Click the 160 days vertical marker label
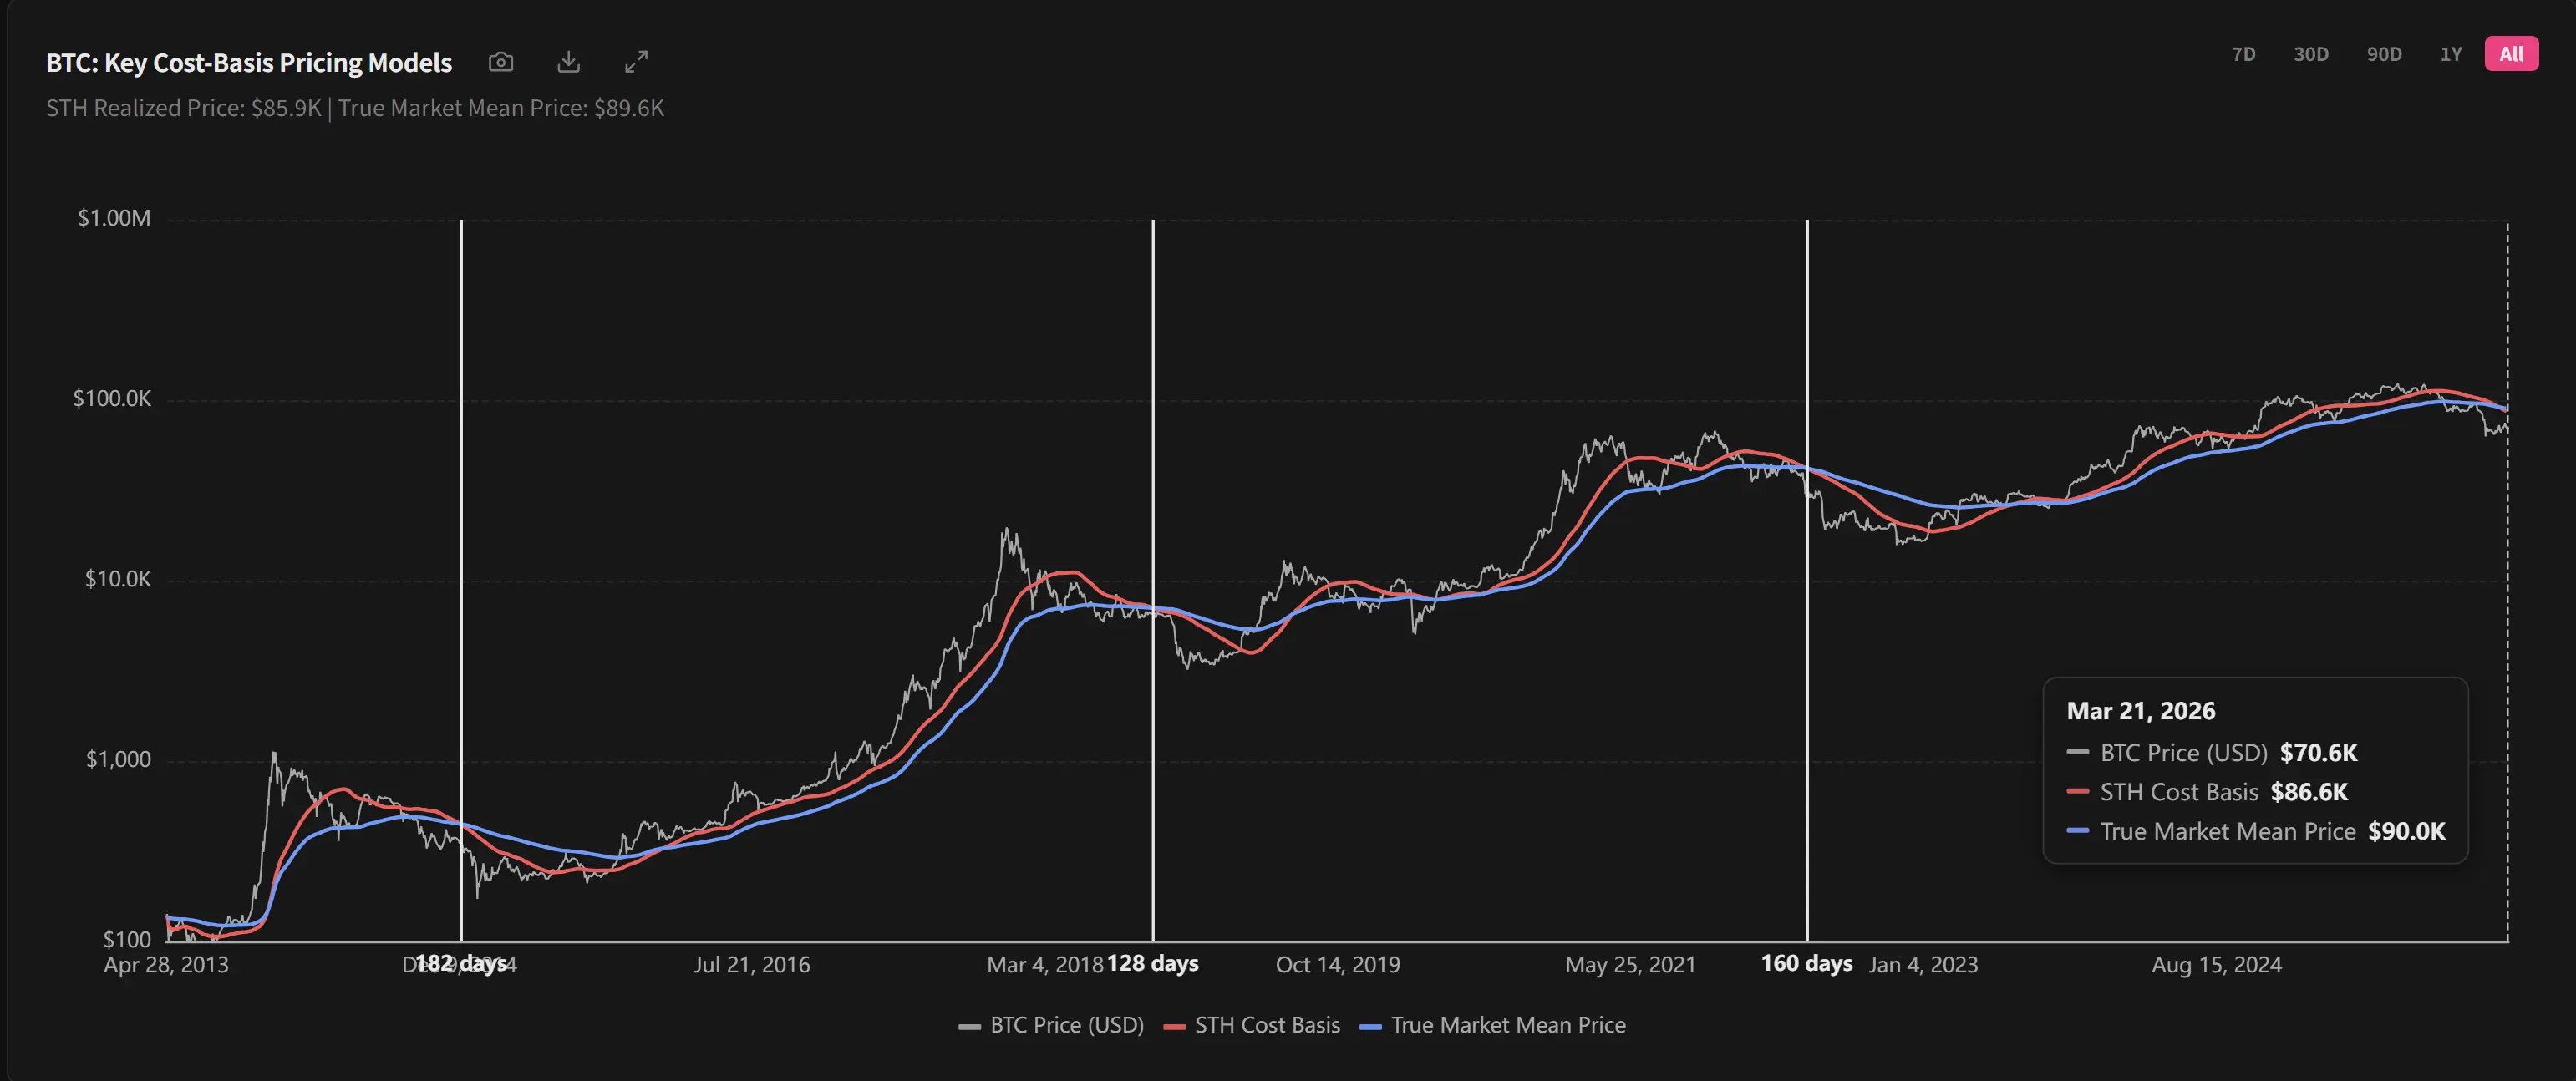Screen dimensions: 2576x1081 (1806, 963)
